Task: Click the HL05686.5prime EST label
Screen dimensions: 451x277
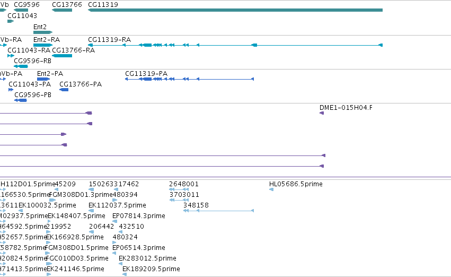Action: click(x=296, y=184)
